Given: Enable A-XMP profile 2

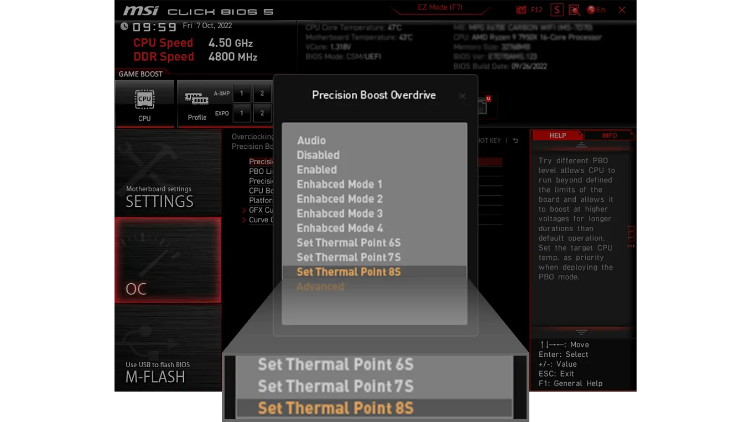Looking at the screenshot, I should coord(262,93).
